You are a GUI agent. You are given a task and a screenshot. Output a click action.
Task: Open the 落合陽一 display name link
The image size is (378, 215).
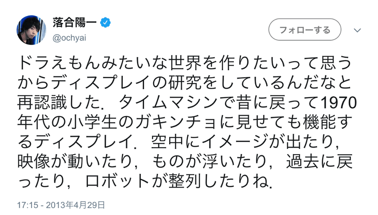pos(75,23)
